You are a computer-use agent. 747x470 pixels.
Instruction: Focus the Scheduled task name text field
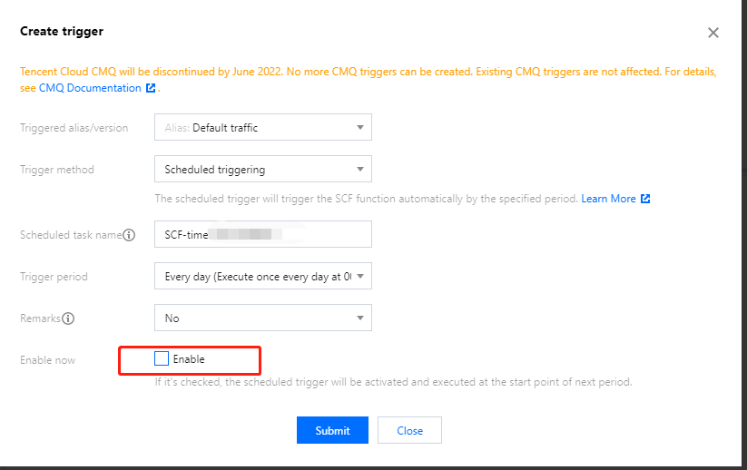(x=262, y=234)
